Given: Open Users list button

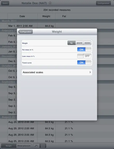Looking at the screenshot, I should (x=5, y=3).
